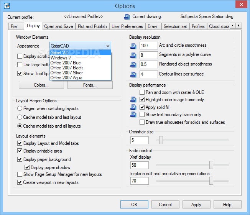Choose GstarCAD in the appearance list

(x=81, y=53)
